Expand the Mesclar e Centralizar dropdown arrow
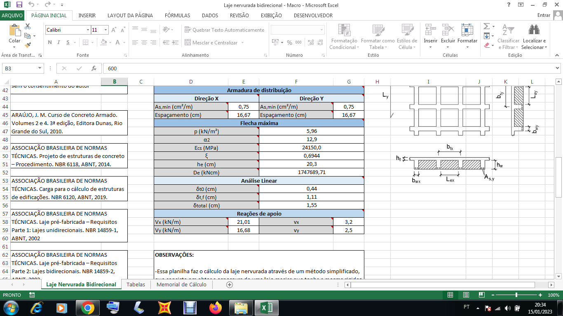 point(242,43)
